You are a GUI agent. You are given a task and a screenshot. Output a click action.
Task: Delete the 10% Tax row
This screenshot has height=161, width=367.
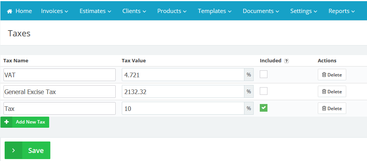332,108
